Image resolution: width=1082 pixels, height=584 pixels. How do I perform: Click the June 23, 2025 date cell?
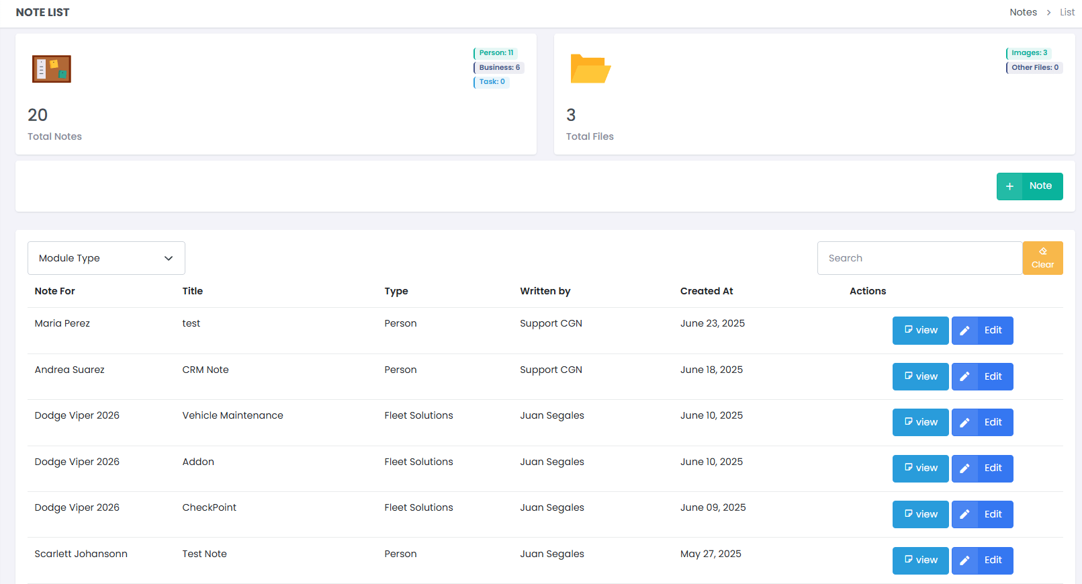point(713,323)
